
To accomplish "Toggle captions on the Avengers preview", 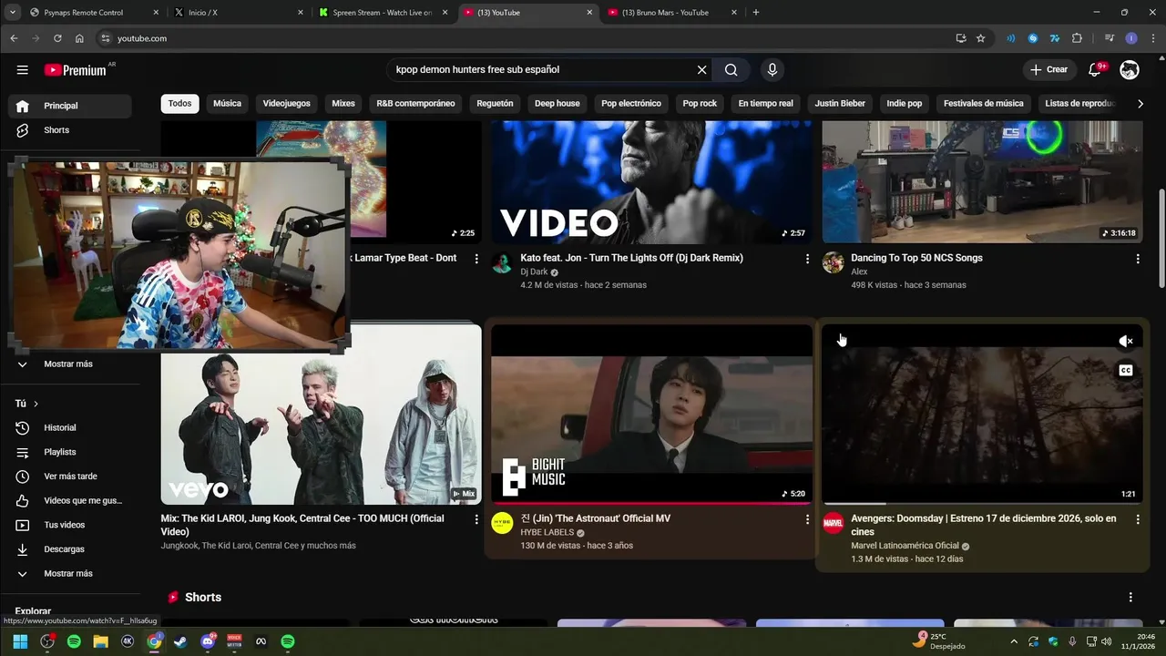I will coord(1126,370).
